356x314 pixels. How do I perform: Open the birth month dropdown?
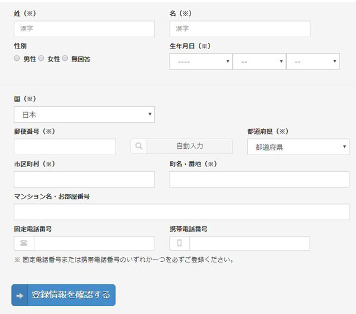(259, 62)
